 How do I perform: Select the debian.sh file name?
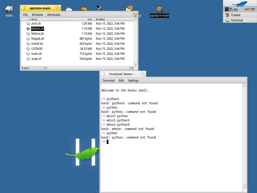[38, 29]
